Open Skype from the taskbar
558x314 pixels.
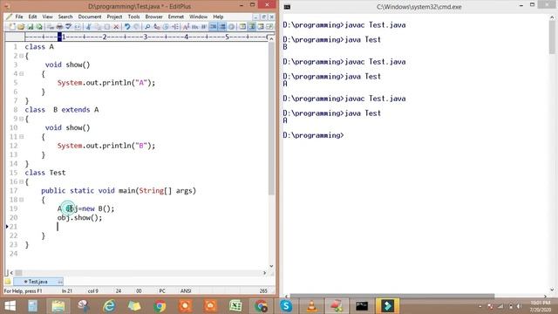point(286,306)
